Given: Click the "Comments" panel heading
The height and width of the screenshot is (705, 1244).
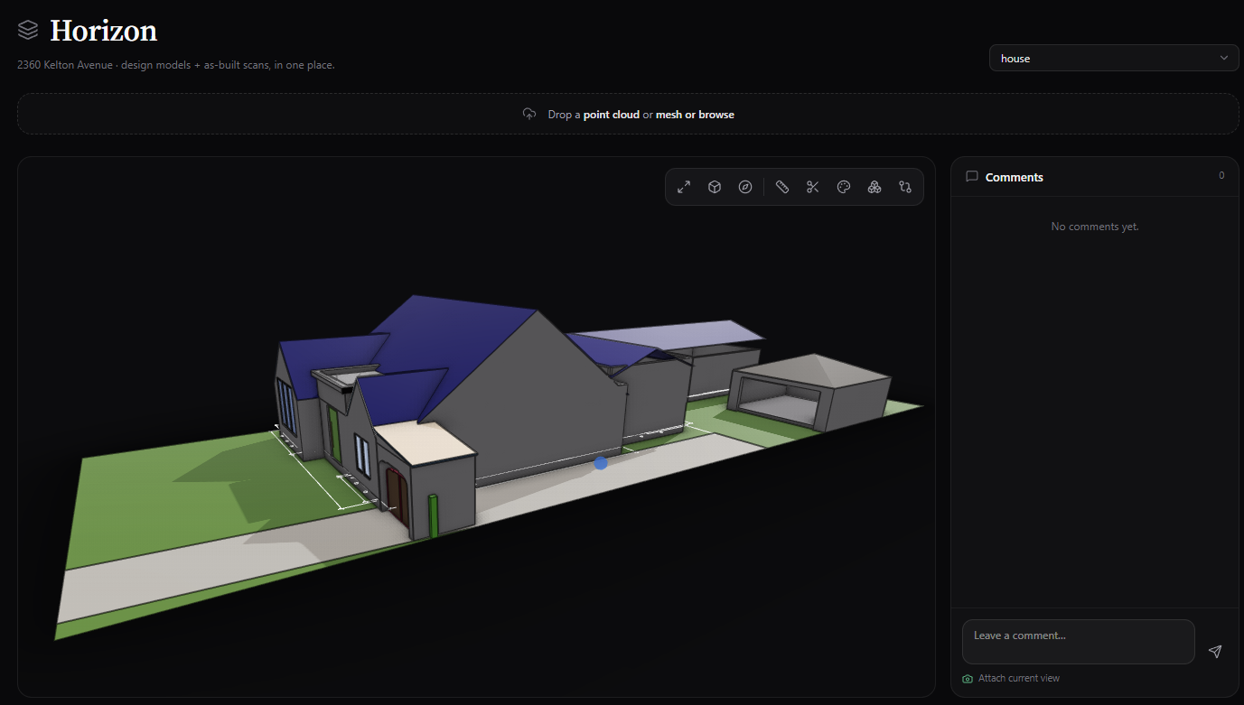Looking at the screenshot, I should point(1015,177).
